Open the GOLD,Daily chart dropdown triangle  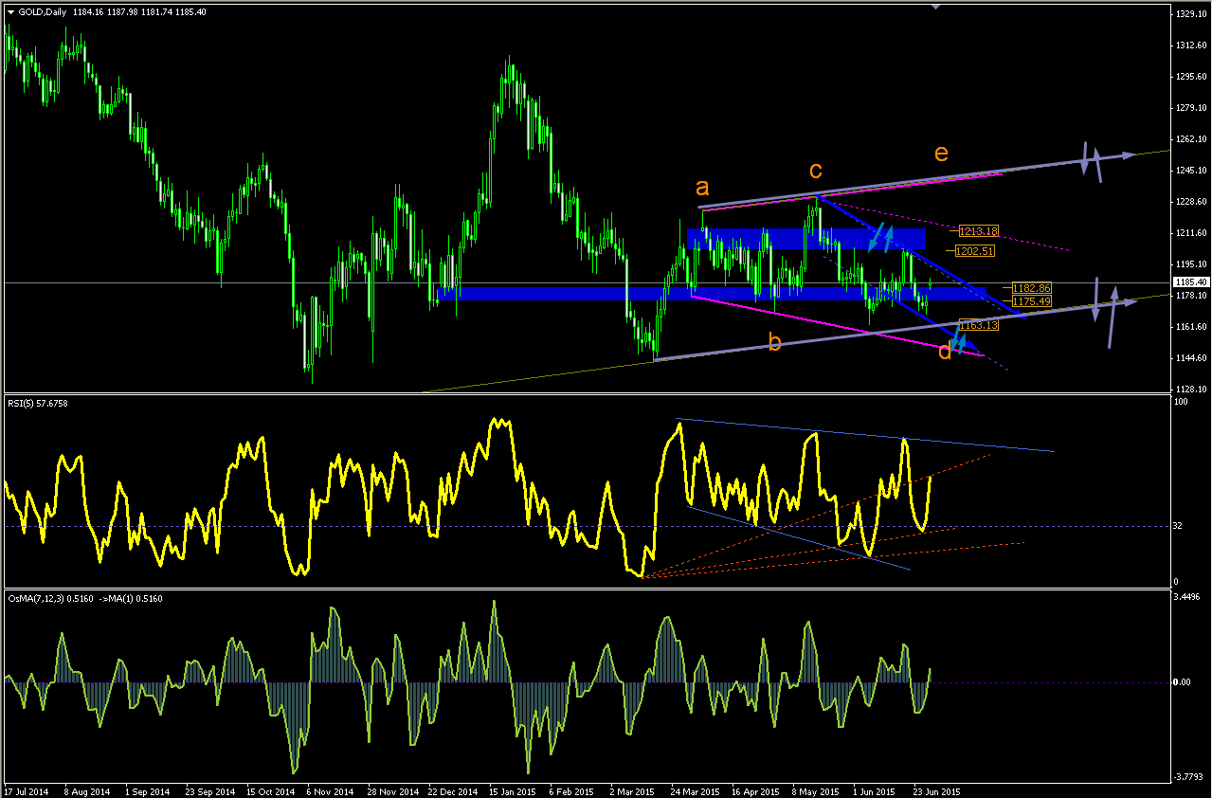[10, 11]
